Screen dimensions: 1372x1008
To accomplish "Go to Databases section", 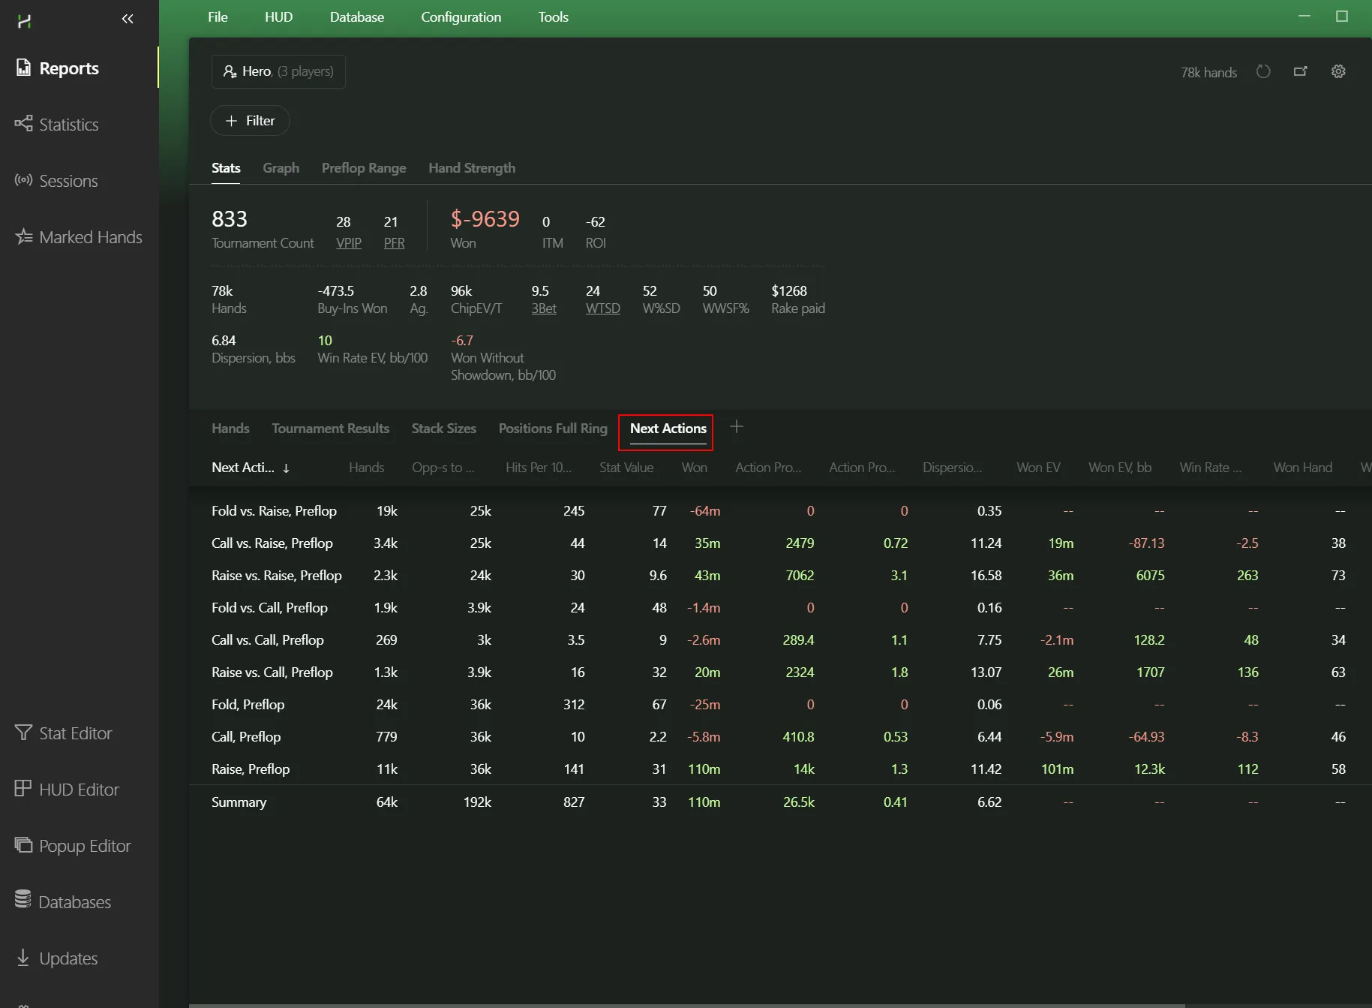I will (74, 902).
